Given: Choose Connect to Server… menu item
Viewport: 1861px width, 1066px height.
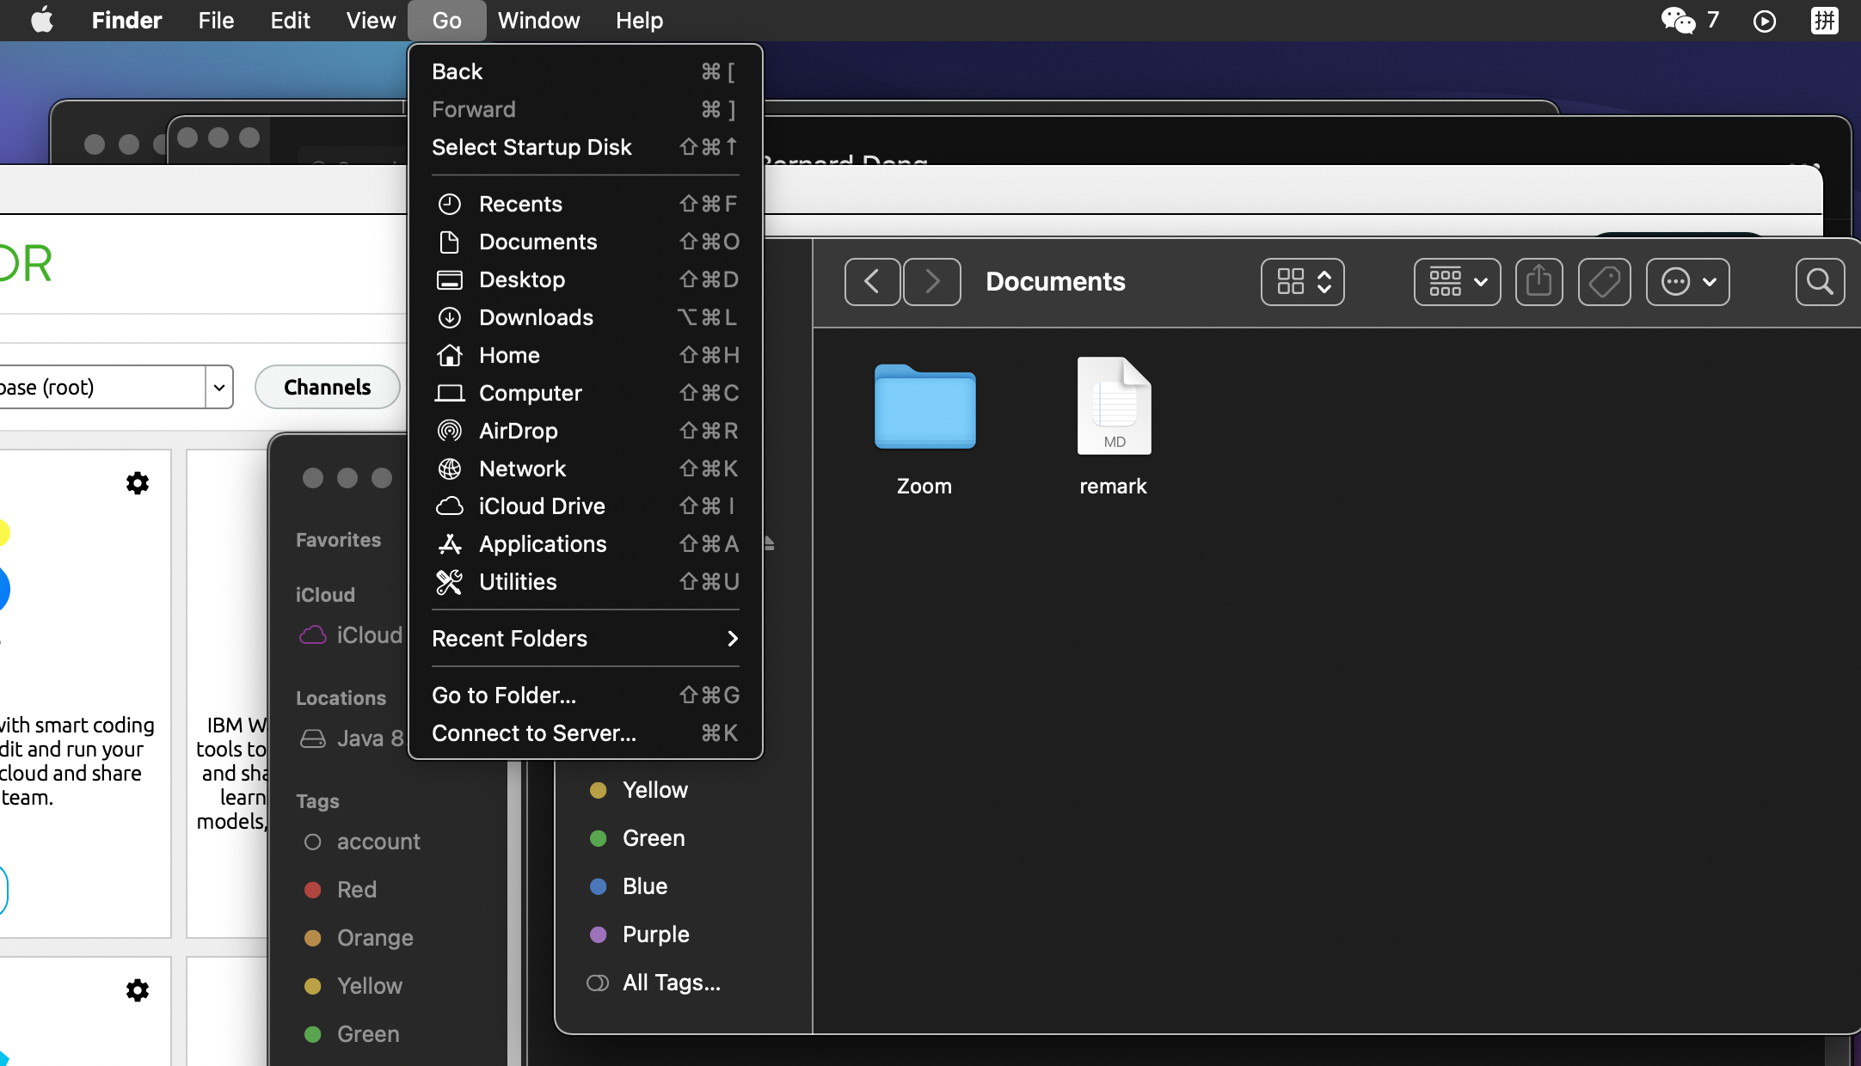Looking at the screenshot, I should point(585,733).
